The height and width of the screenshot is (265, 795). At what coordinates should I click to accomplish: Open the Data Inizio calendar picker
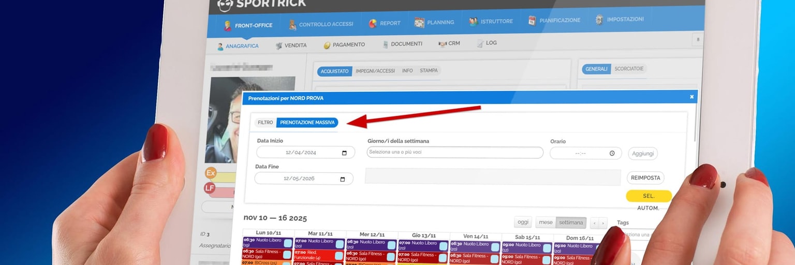tap(345, 153)
